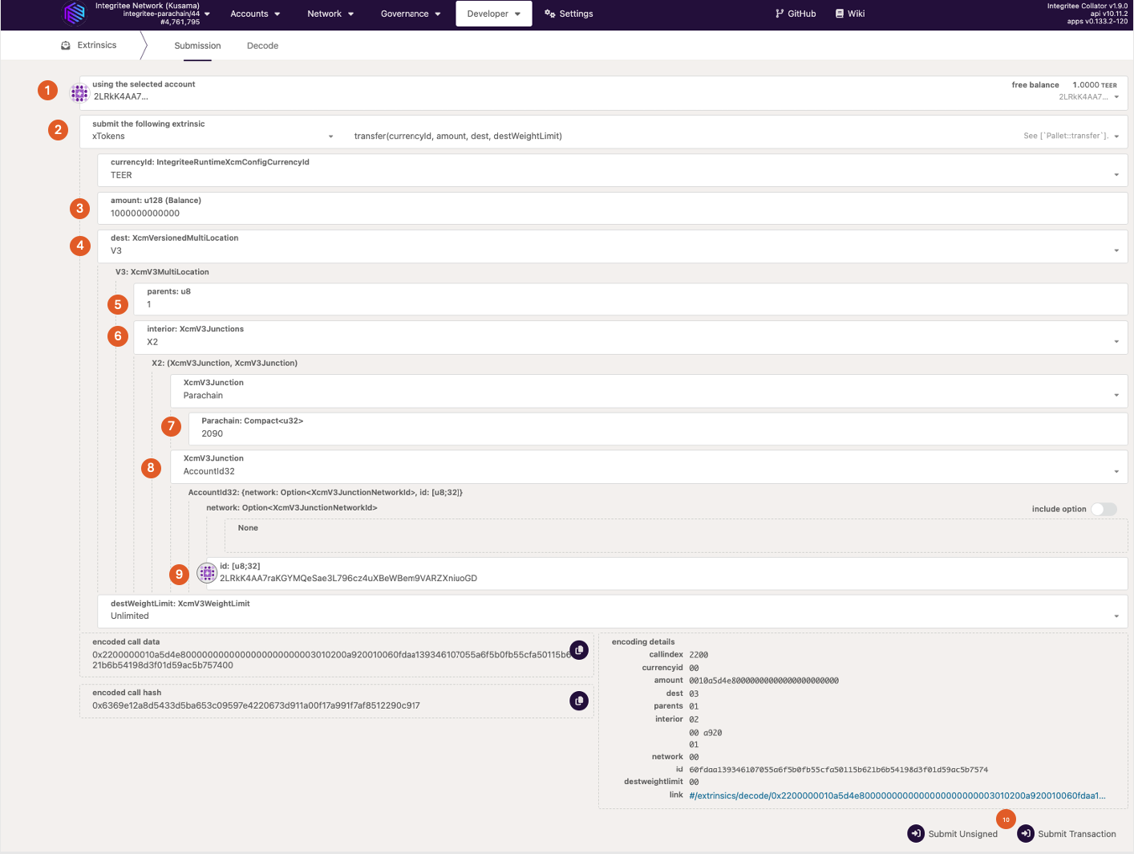Click the identicon beside the id field
Screen dimensions: 1134x854
[x=207, y=572]
